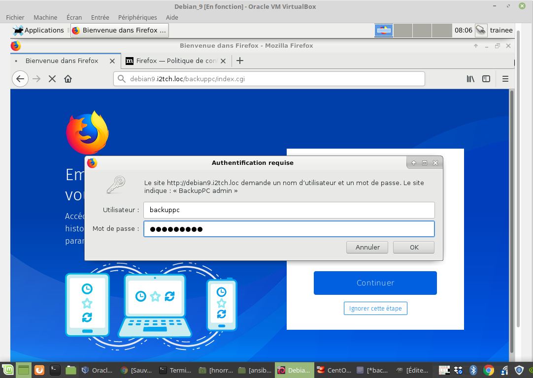Click the Firefox back arrow button
The height and width of the screenshot is (378, 533).
(x=20, y=79)
